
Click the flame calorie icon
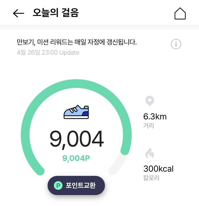(150, 154)
